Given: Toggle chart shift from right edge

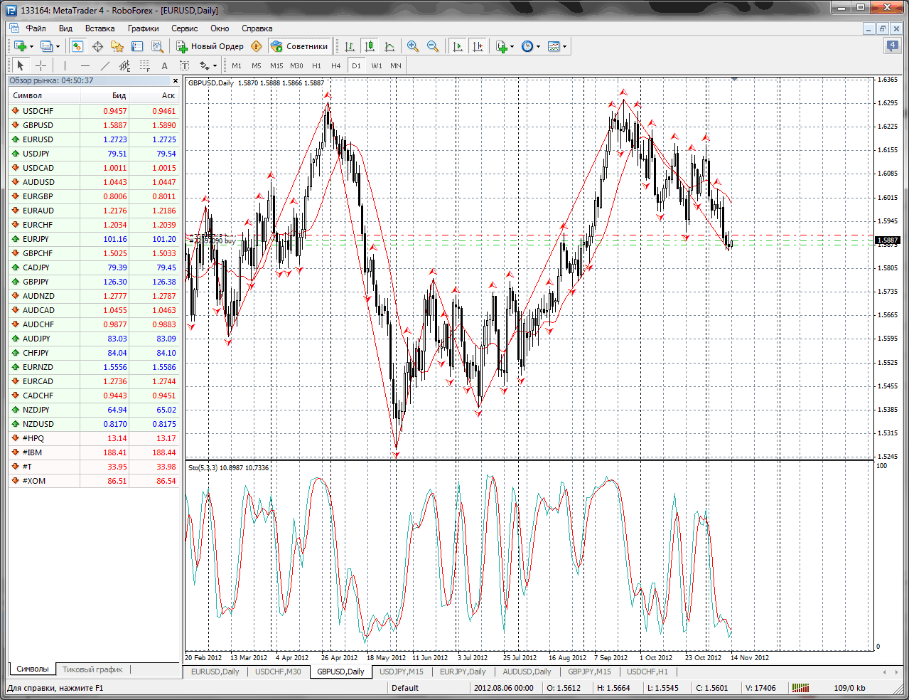Looking at the screenshot, I should coord(478,46).
